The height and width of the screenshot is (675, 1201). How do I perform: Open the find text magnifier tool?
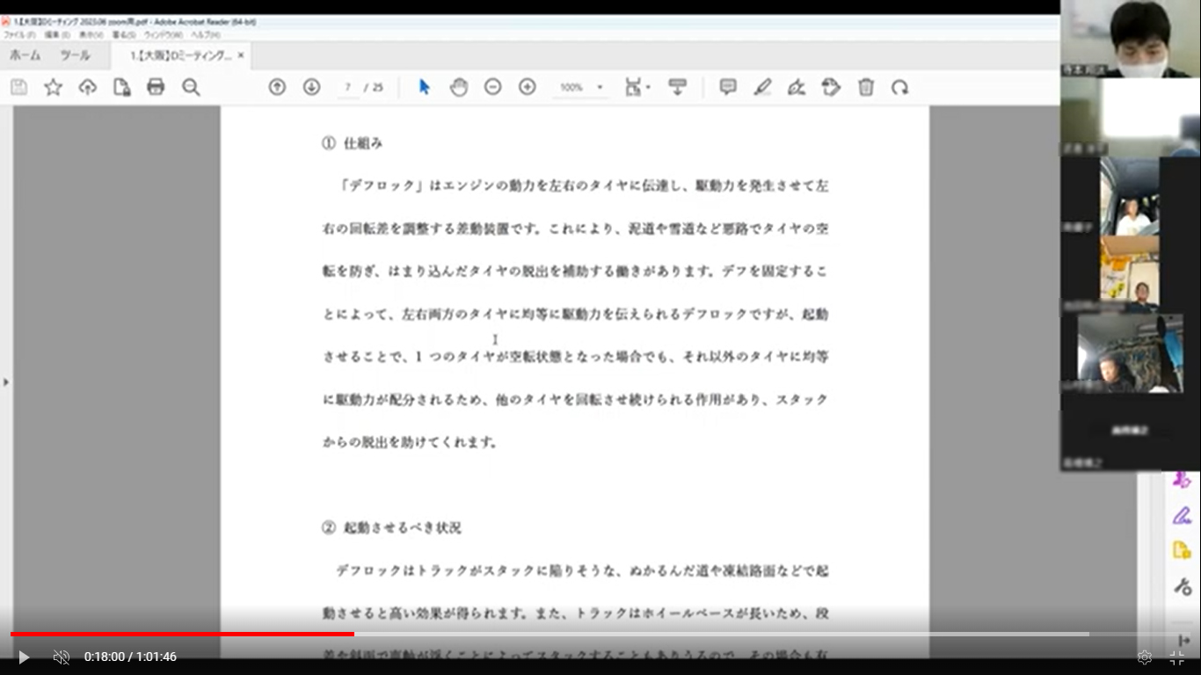tap(191, 87)
